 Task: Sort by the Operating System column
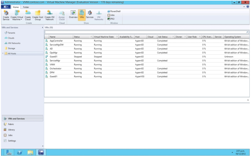click(x=236, y=37)
